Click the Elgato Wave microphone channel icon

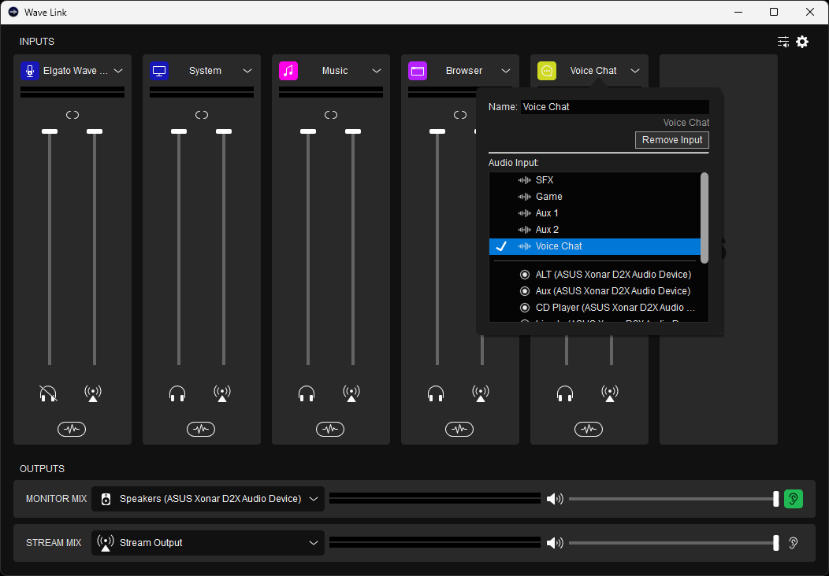click(30, 71)
